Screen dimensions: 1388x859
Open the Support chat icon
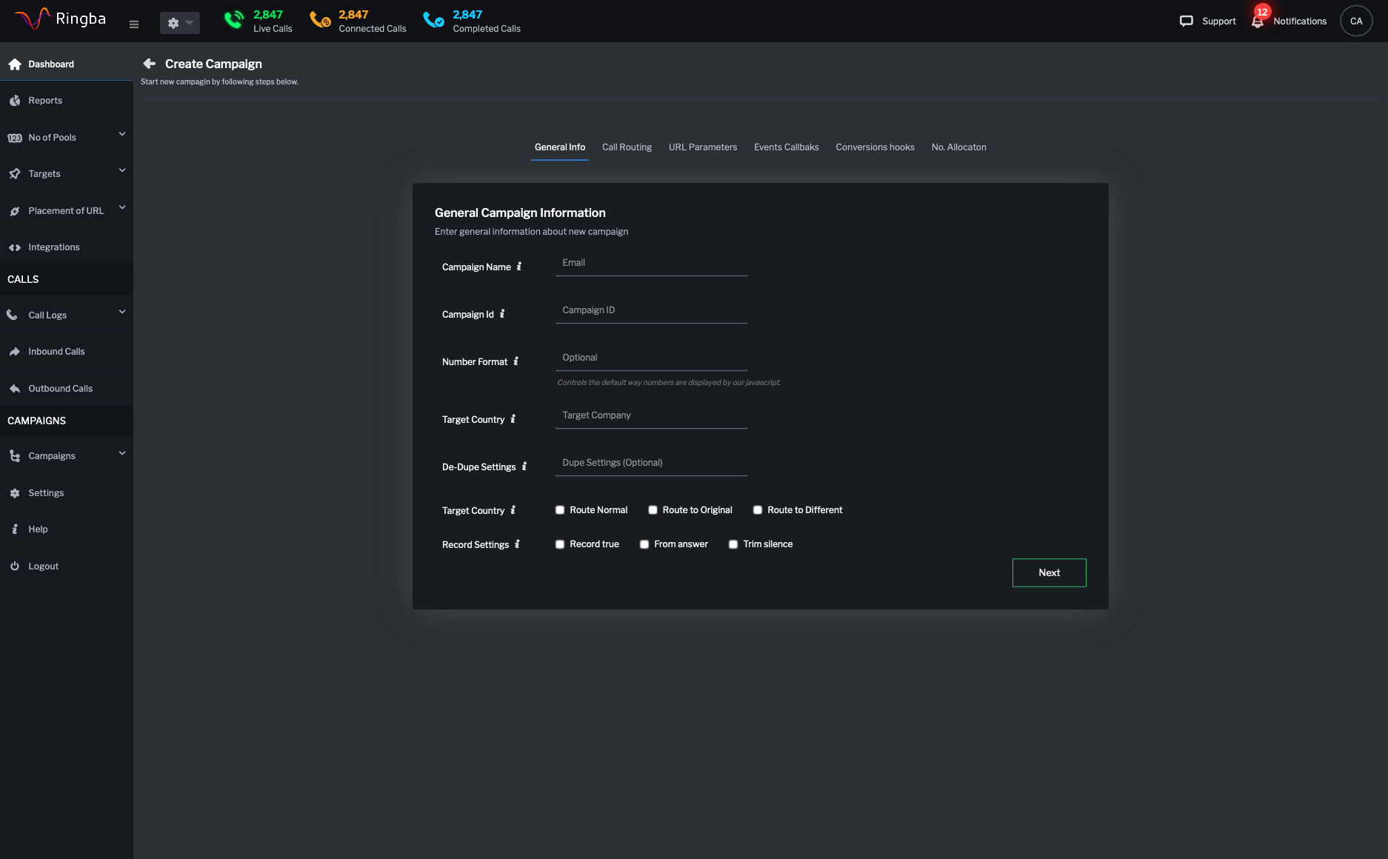click(x=1186, y=21)
